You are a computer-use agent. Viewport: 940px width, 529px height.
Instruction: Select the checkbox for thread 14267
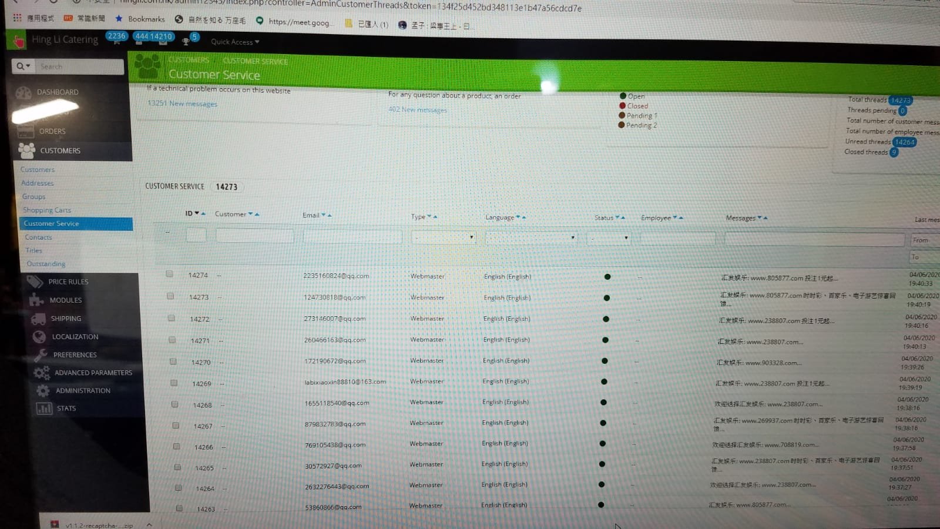(176, 425)
